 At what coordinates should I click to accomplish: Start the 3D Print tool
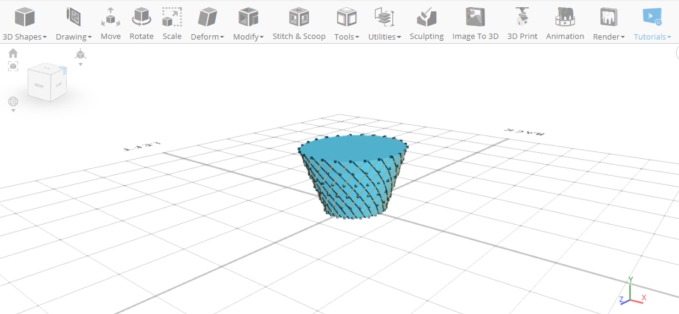coord(522,24)
